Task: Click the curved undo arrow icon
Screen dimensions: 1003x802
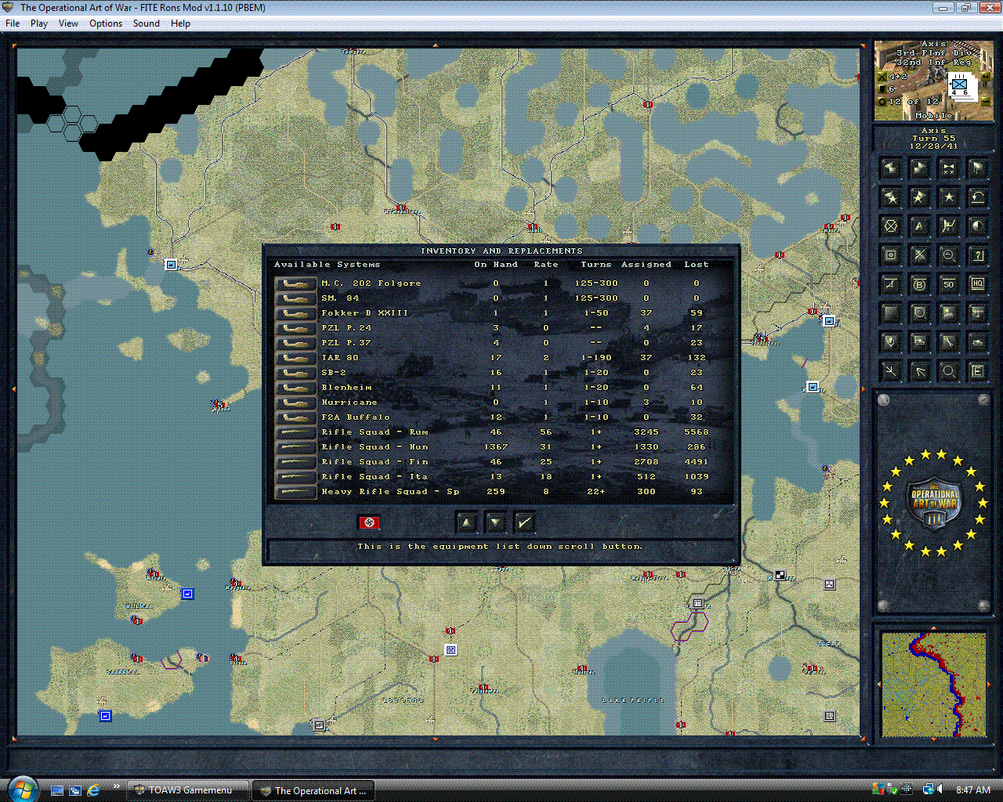Action: coord(978,197)
